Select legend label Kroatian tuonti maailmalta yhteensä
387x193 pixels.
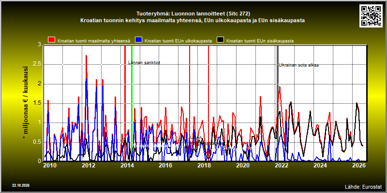94,41
